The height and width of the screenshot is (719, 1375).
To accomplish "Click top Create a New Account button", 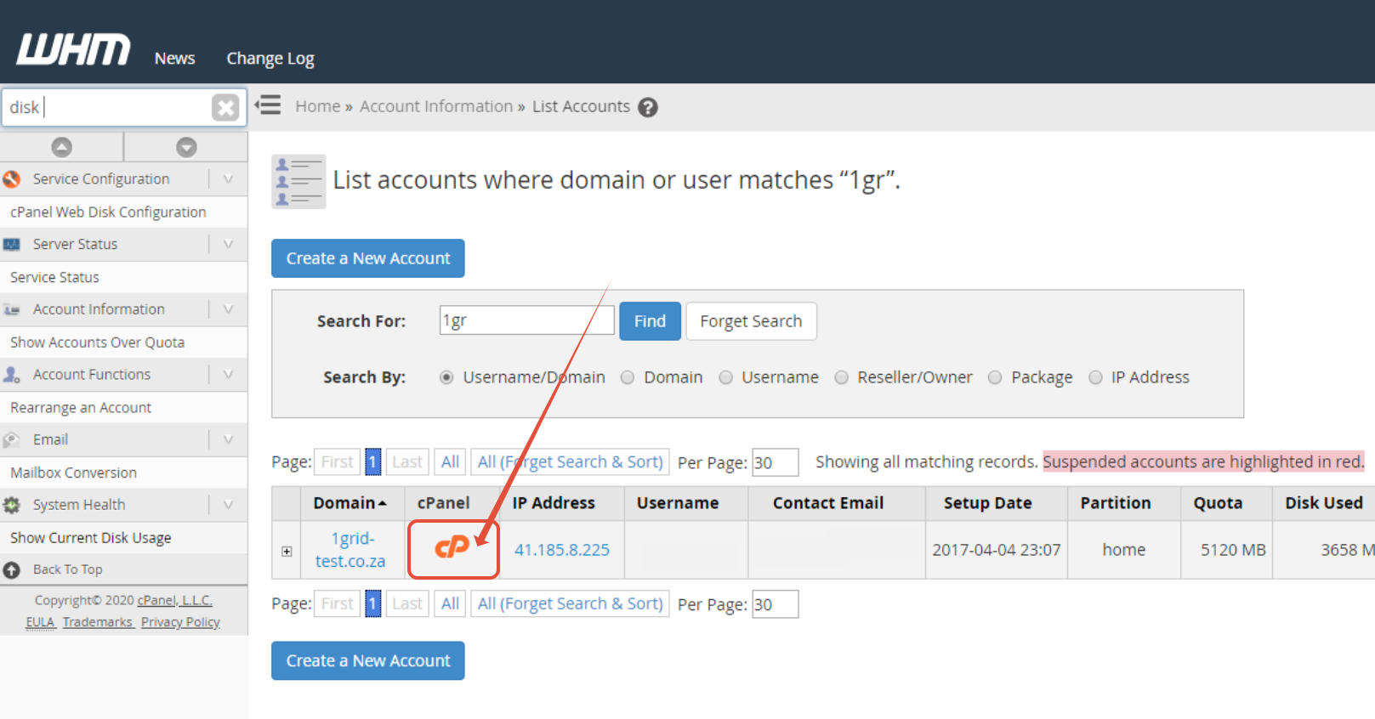I will (x=368, y=258).
